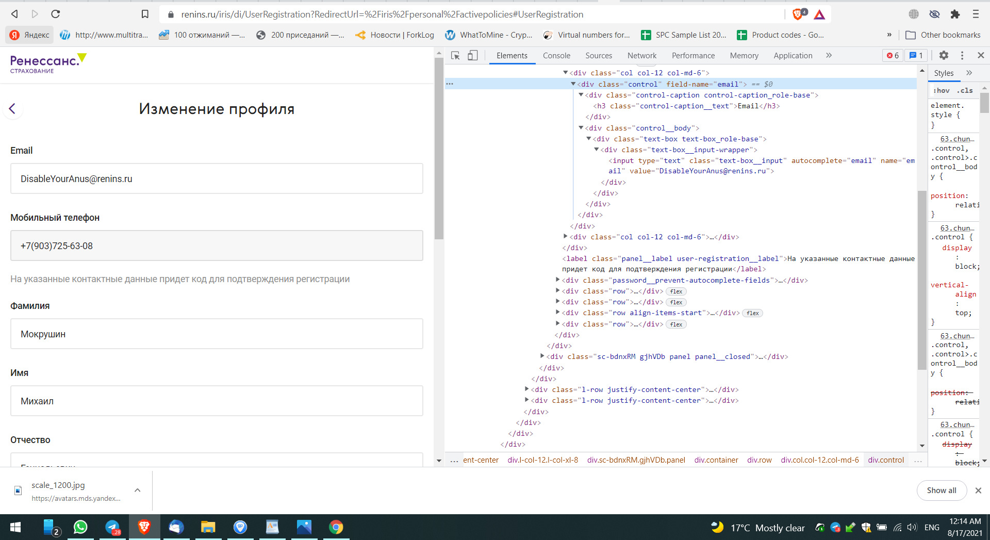
Task: Click the Show all downloads button
Action: tap(941, 490)
